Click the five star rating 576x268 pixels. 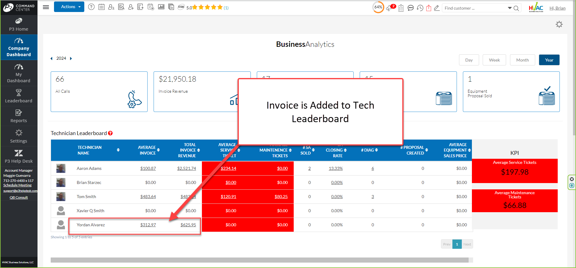(x=208, y=7)
